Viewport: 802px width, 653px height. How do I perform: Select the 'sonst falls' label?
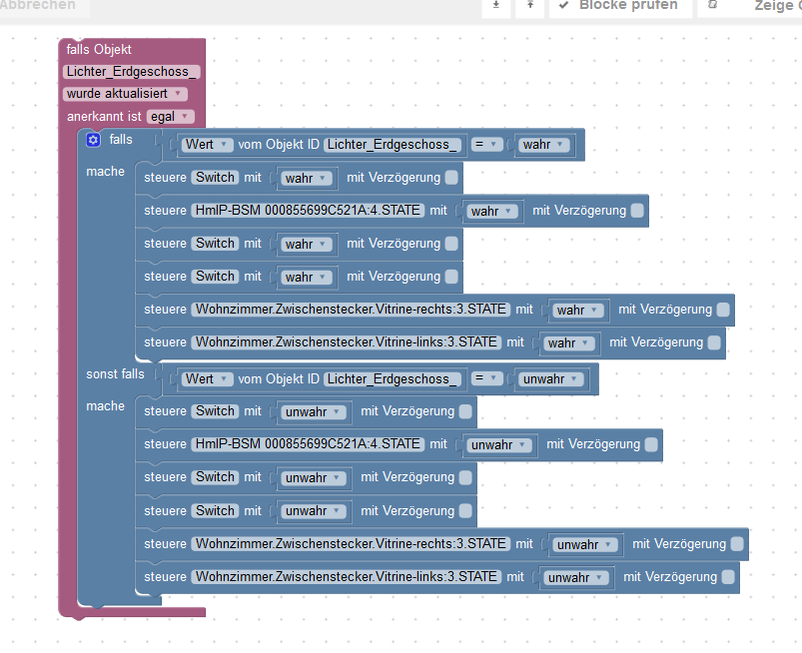[x=115, y=374]
